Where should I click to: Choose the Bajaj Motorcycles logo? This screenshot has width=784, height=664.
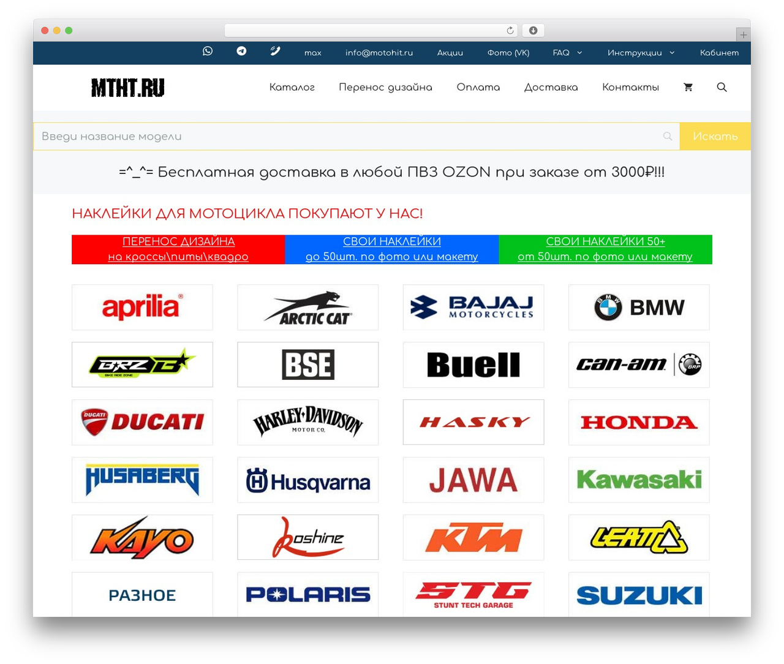(x=473, y=307)
